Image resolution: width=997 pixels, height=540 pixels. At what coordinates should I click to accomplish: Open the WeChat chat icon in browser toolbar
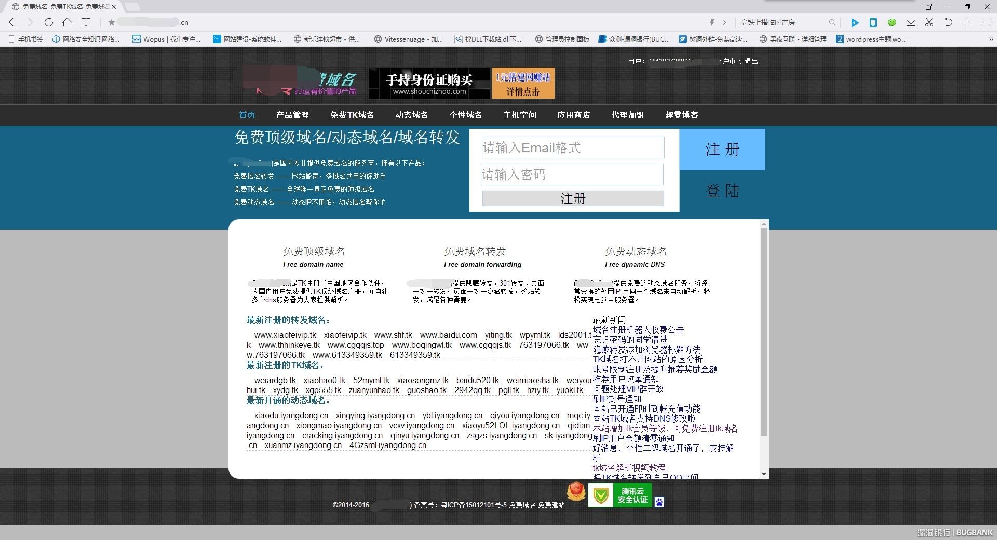pos(892,22)
